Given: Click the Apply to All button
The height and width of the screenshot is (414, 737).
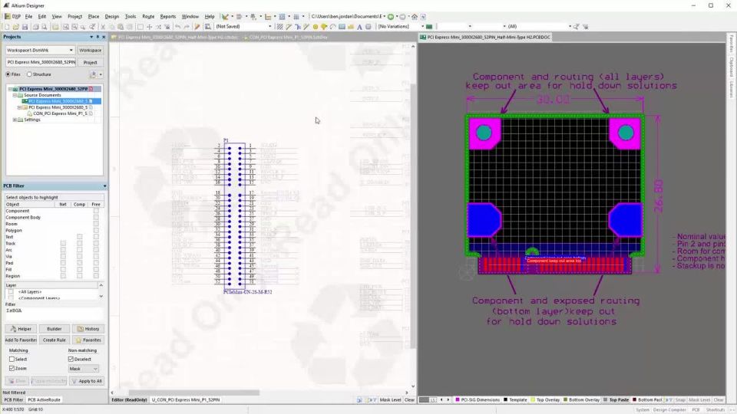Looking at the screenshot, I should click(87, 381).
